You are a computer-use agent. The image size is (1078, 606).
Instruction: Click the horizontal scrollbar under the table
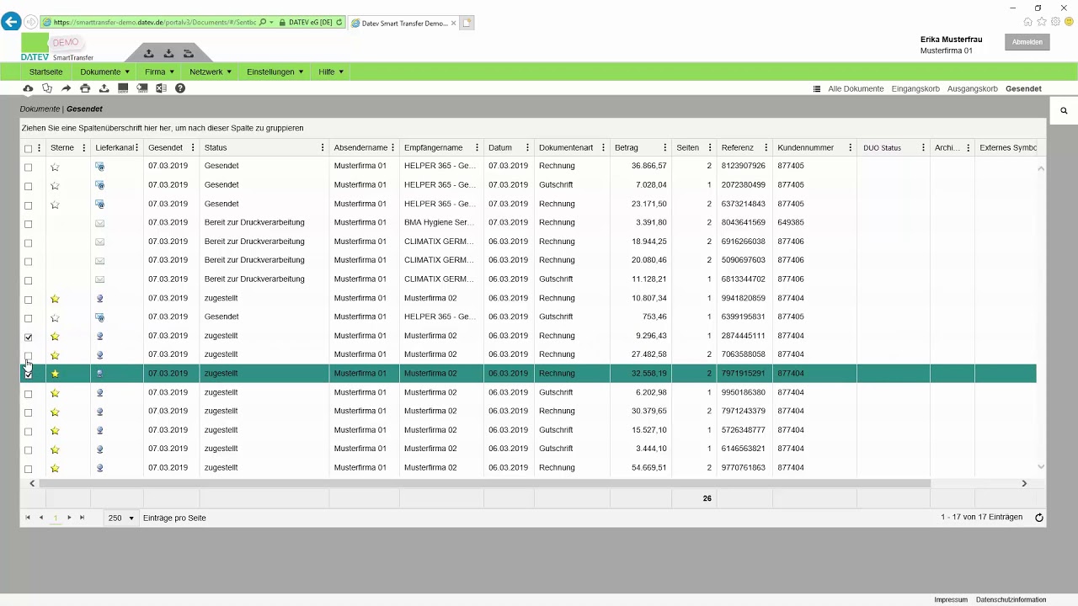[x=484, y=483]
